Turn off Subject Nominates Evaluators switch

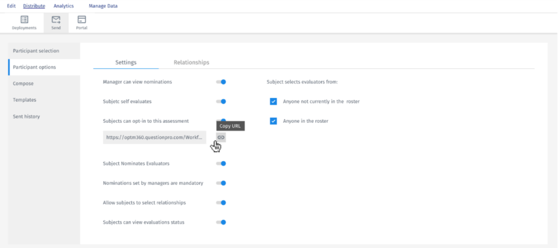click(x=221, y=164)
